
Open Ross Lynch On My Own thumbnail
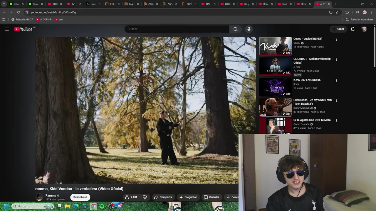[276, 107]
